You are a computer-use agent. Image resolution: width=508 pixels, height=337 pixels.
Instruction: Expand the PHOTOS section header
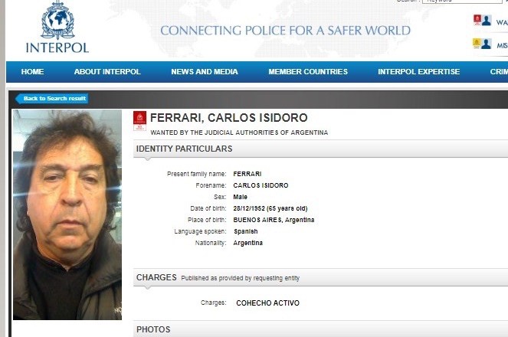tap(321, 329)
